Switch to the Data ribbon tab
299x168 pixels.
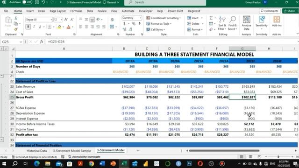(x=90, y=11)
